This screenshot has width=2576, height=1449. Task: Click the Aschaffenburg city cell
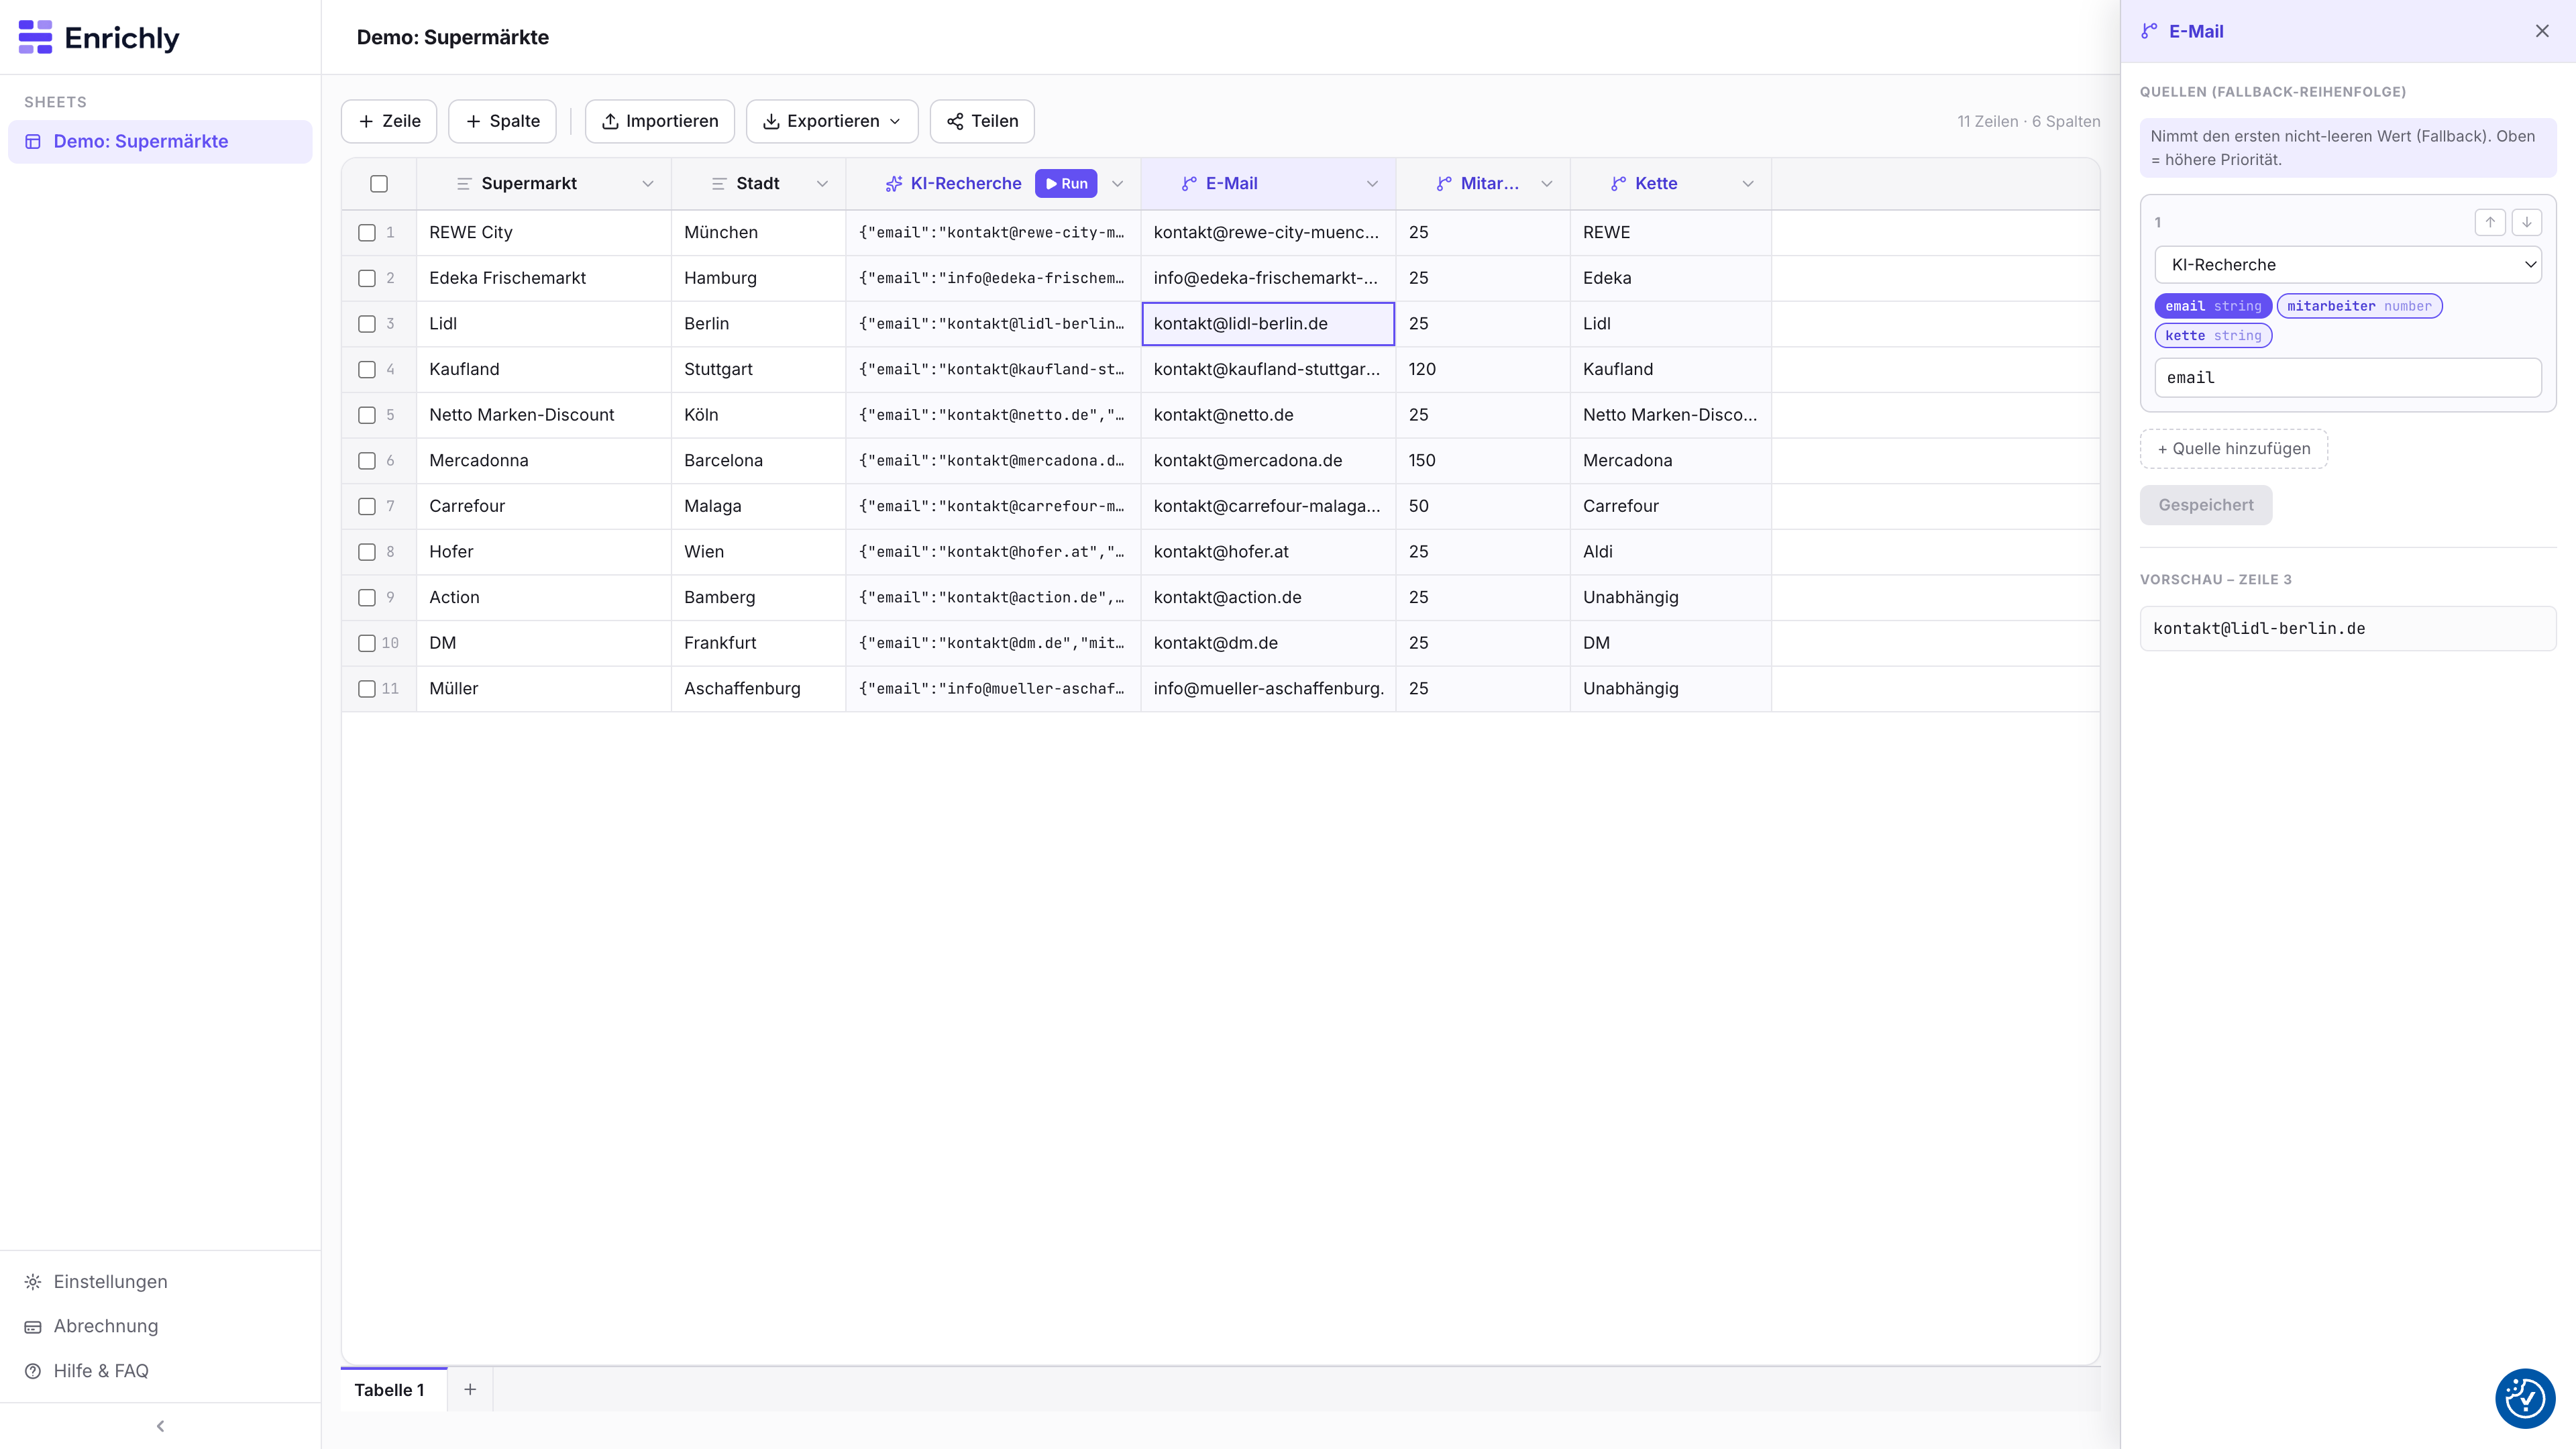pyautogui.click(x=758, y=689)
